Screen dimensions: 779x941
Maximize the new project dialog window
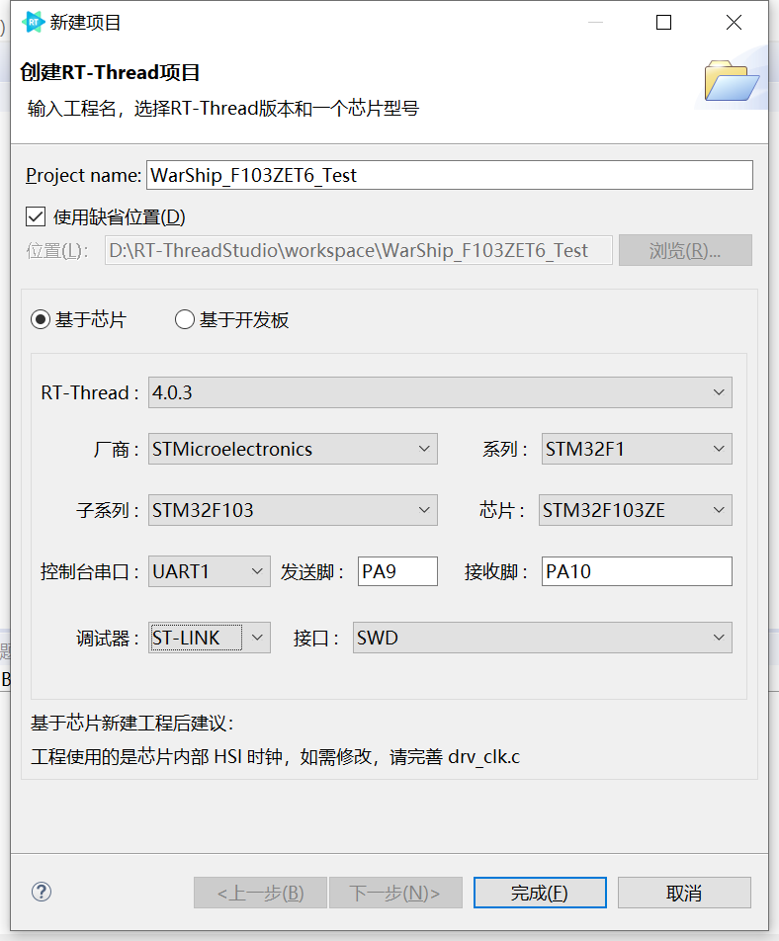pyautogui.click(x=663, y=22)
